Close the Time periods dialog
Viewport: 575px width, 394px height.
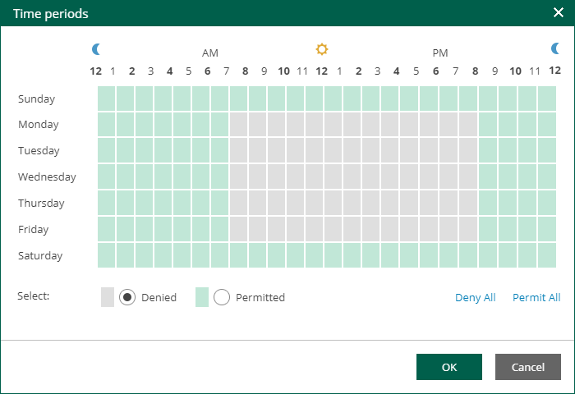[x=559, y=13]
